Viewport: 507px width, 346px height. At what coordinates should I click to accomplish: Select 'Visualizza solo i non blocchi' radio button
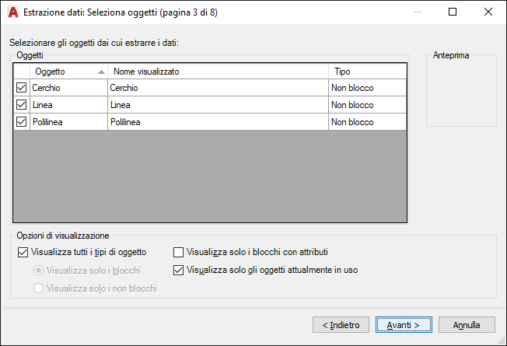tap(38, 288)
